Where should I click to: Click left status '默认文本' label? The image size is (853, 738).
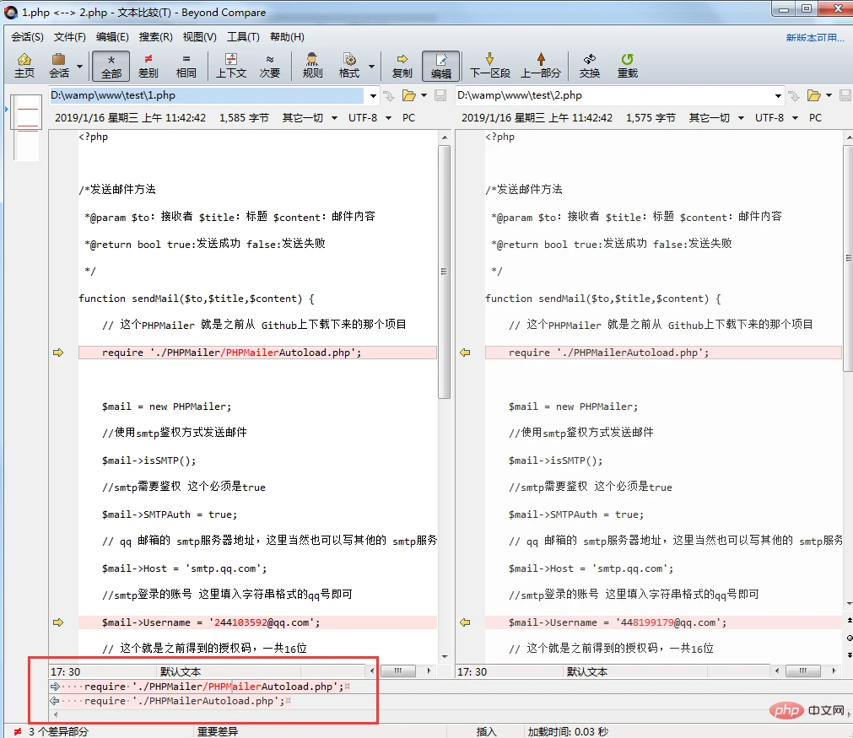pos(181,671)
